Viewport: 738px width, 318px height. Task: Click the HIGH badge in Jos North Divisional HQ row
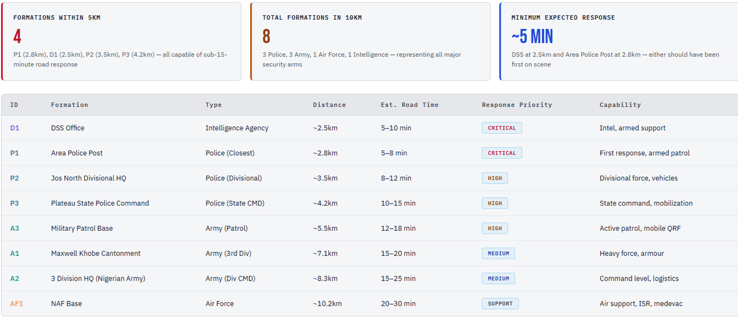pyautogui.click(x=495, y=178)
